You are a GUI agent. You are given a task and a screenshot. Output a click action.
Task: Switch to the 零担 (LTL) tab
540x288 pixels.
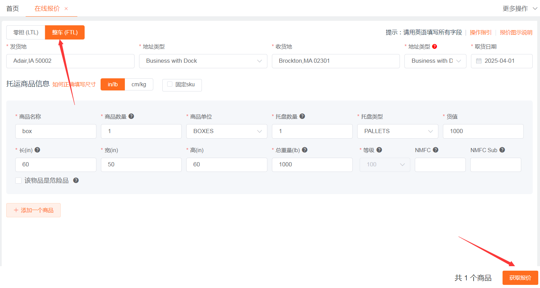[26, 33]
